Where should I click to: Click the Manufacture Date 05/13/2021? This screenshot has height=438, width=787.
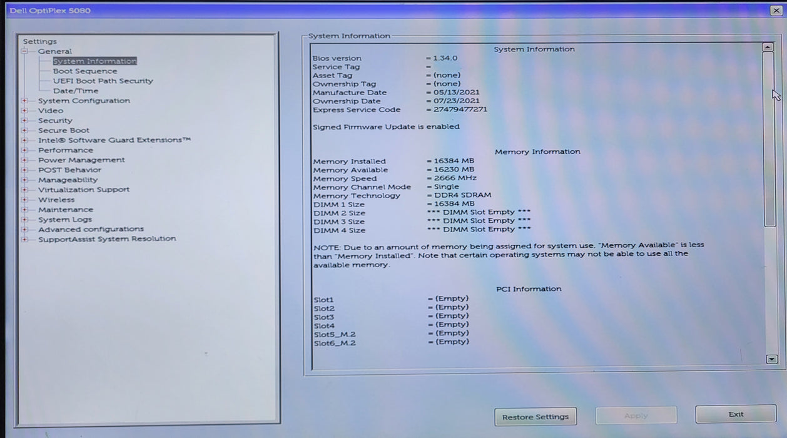(x=457, y=93)
